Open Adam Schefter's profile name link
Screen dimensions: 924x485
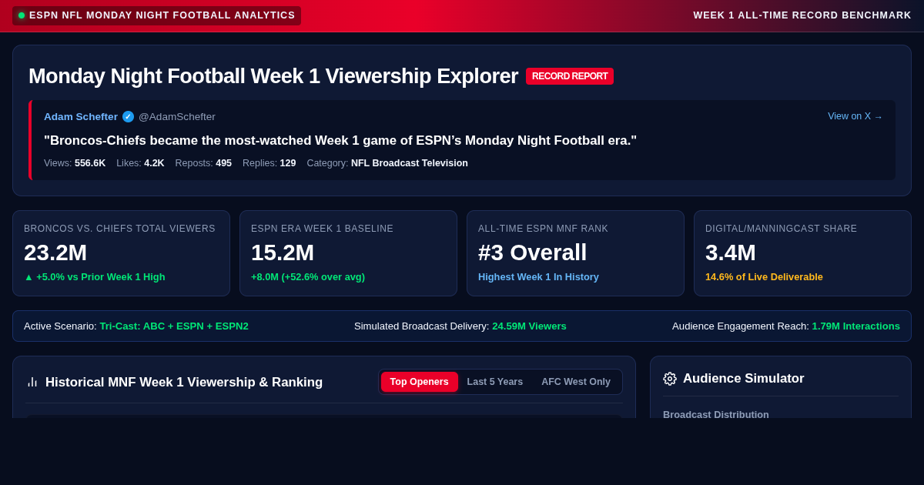click(81, 116)
